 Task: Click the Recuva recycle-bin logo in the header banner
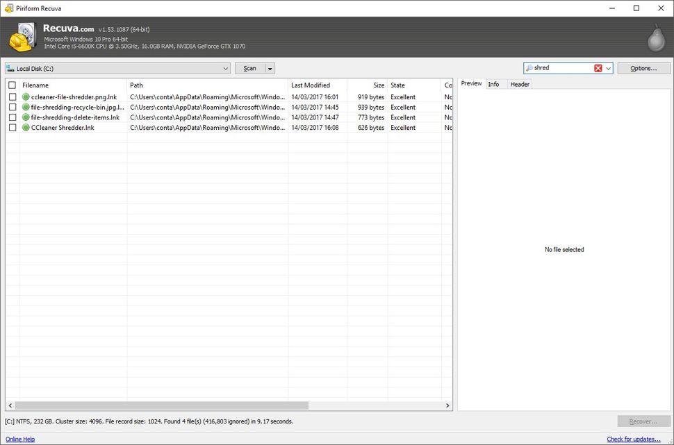pyautogui.click(x=22, y=37)
